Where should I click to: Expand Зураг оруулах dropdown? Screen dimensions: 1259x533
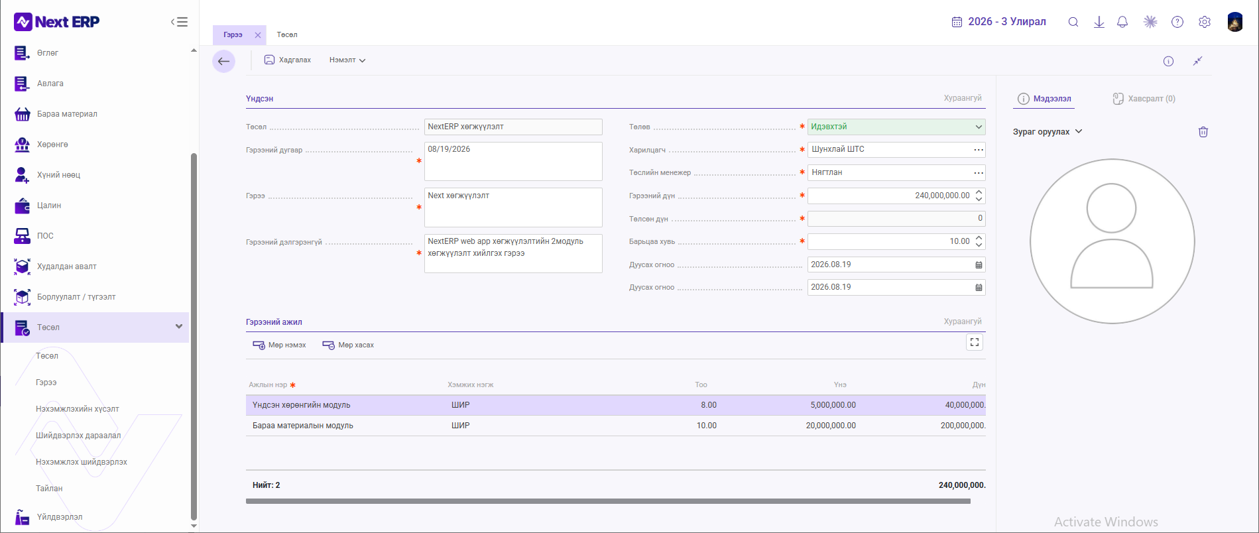[x=1048, y=132]
